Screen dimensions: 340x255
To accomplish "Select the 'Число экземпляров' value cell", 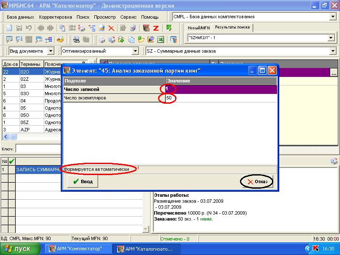I will 221,98.
